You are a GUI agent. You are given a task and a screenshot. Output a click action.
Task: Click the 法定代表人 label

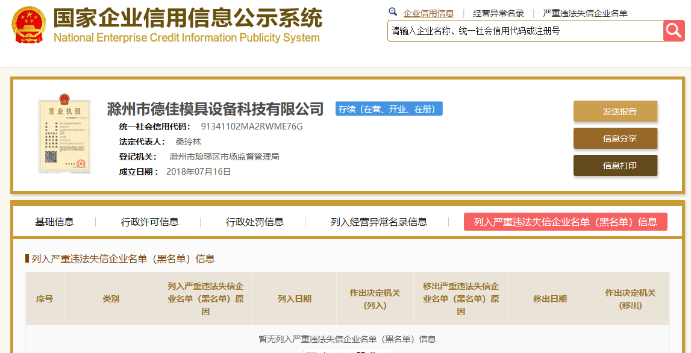point(142,142)
